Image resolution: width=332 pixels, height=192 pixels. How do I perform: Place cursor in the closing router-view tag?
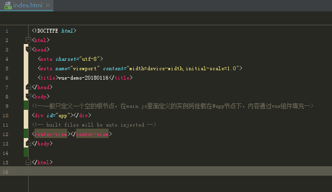click(x=92, y=134)
